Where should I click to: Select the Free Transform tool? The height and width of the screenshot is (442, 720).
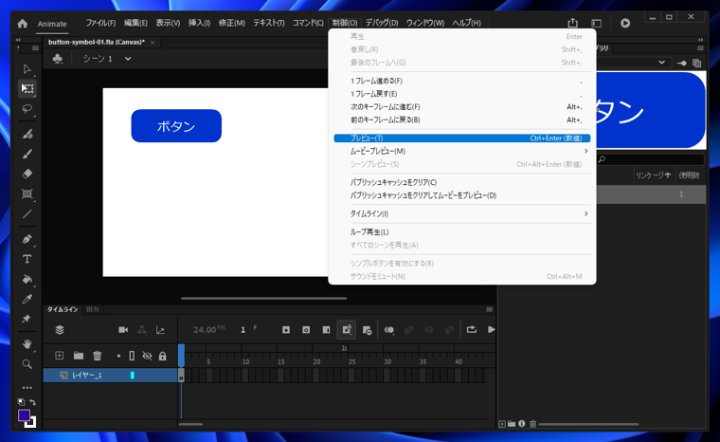coord(27,88)
